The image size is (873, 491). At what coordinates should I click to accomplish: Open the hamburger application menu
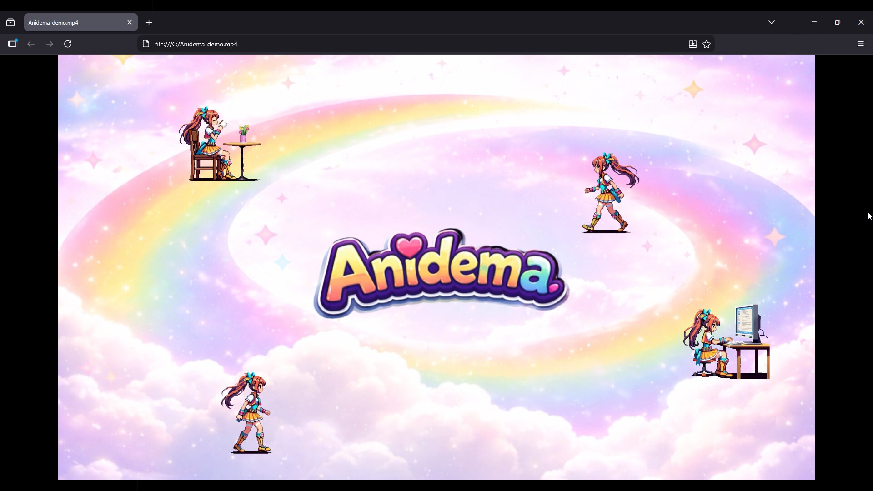coord(861,44)
